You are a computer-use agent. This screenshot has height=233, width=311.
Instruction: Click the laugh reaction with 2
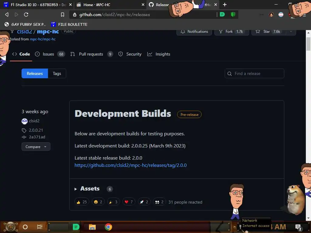click(x=98, y=202)
